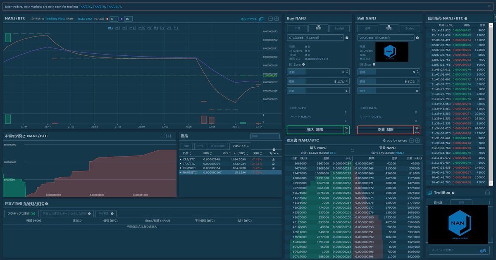Enable Stop checkbox in Buy NANJ panel
The image size is (496, 260).
pyautogui.click(x=291, y=64)
